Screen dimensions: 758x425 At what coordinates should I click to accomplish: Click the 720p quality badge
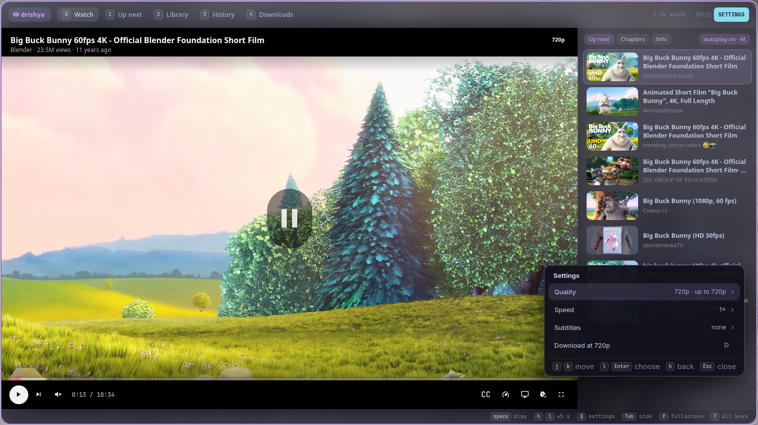click(558, 40)
